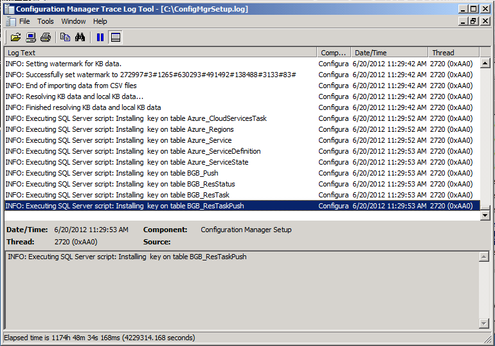Click inside the lower log message text box

point(242,290)
